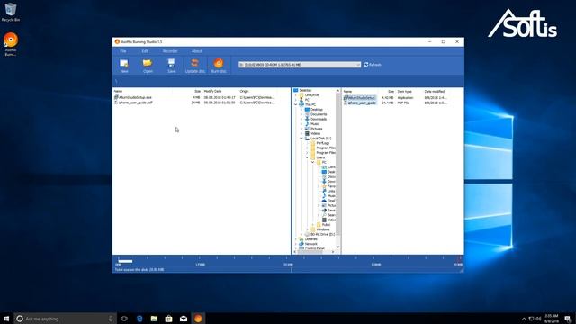Expand the Libraries tree node
The image size is (576, 324).
pos(296,239)
